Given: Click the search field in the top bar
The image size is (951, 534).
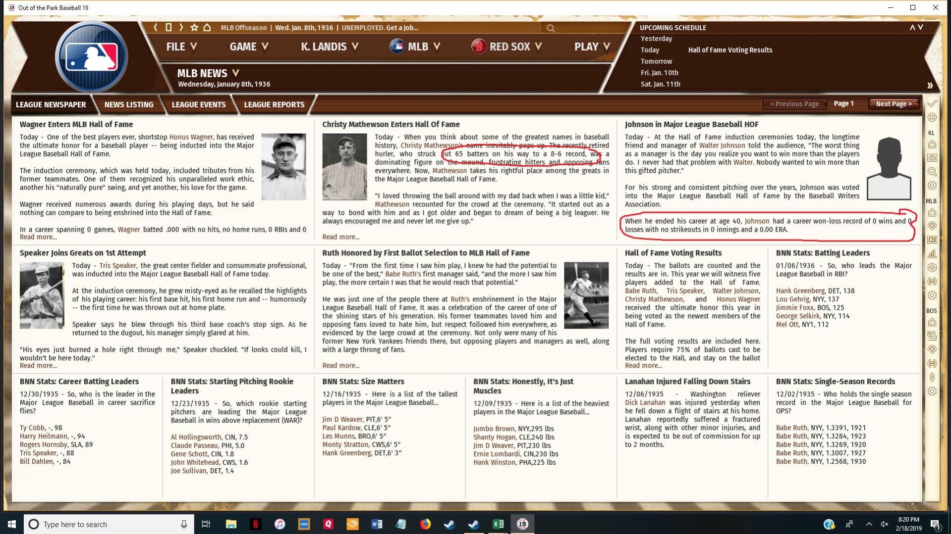Looking at the screenshot, I should 585,28.
